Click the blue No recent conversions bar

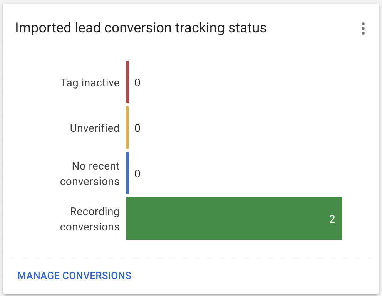(127, 173)
